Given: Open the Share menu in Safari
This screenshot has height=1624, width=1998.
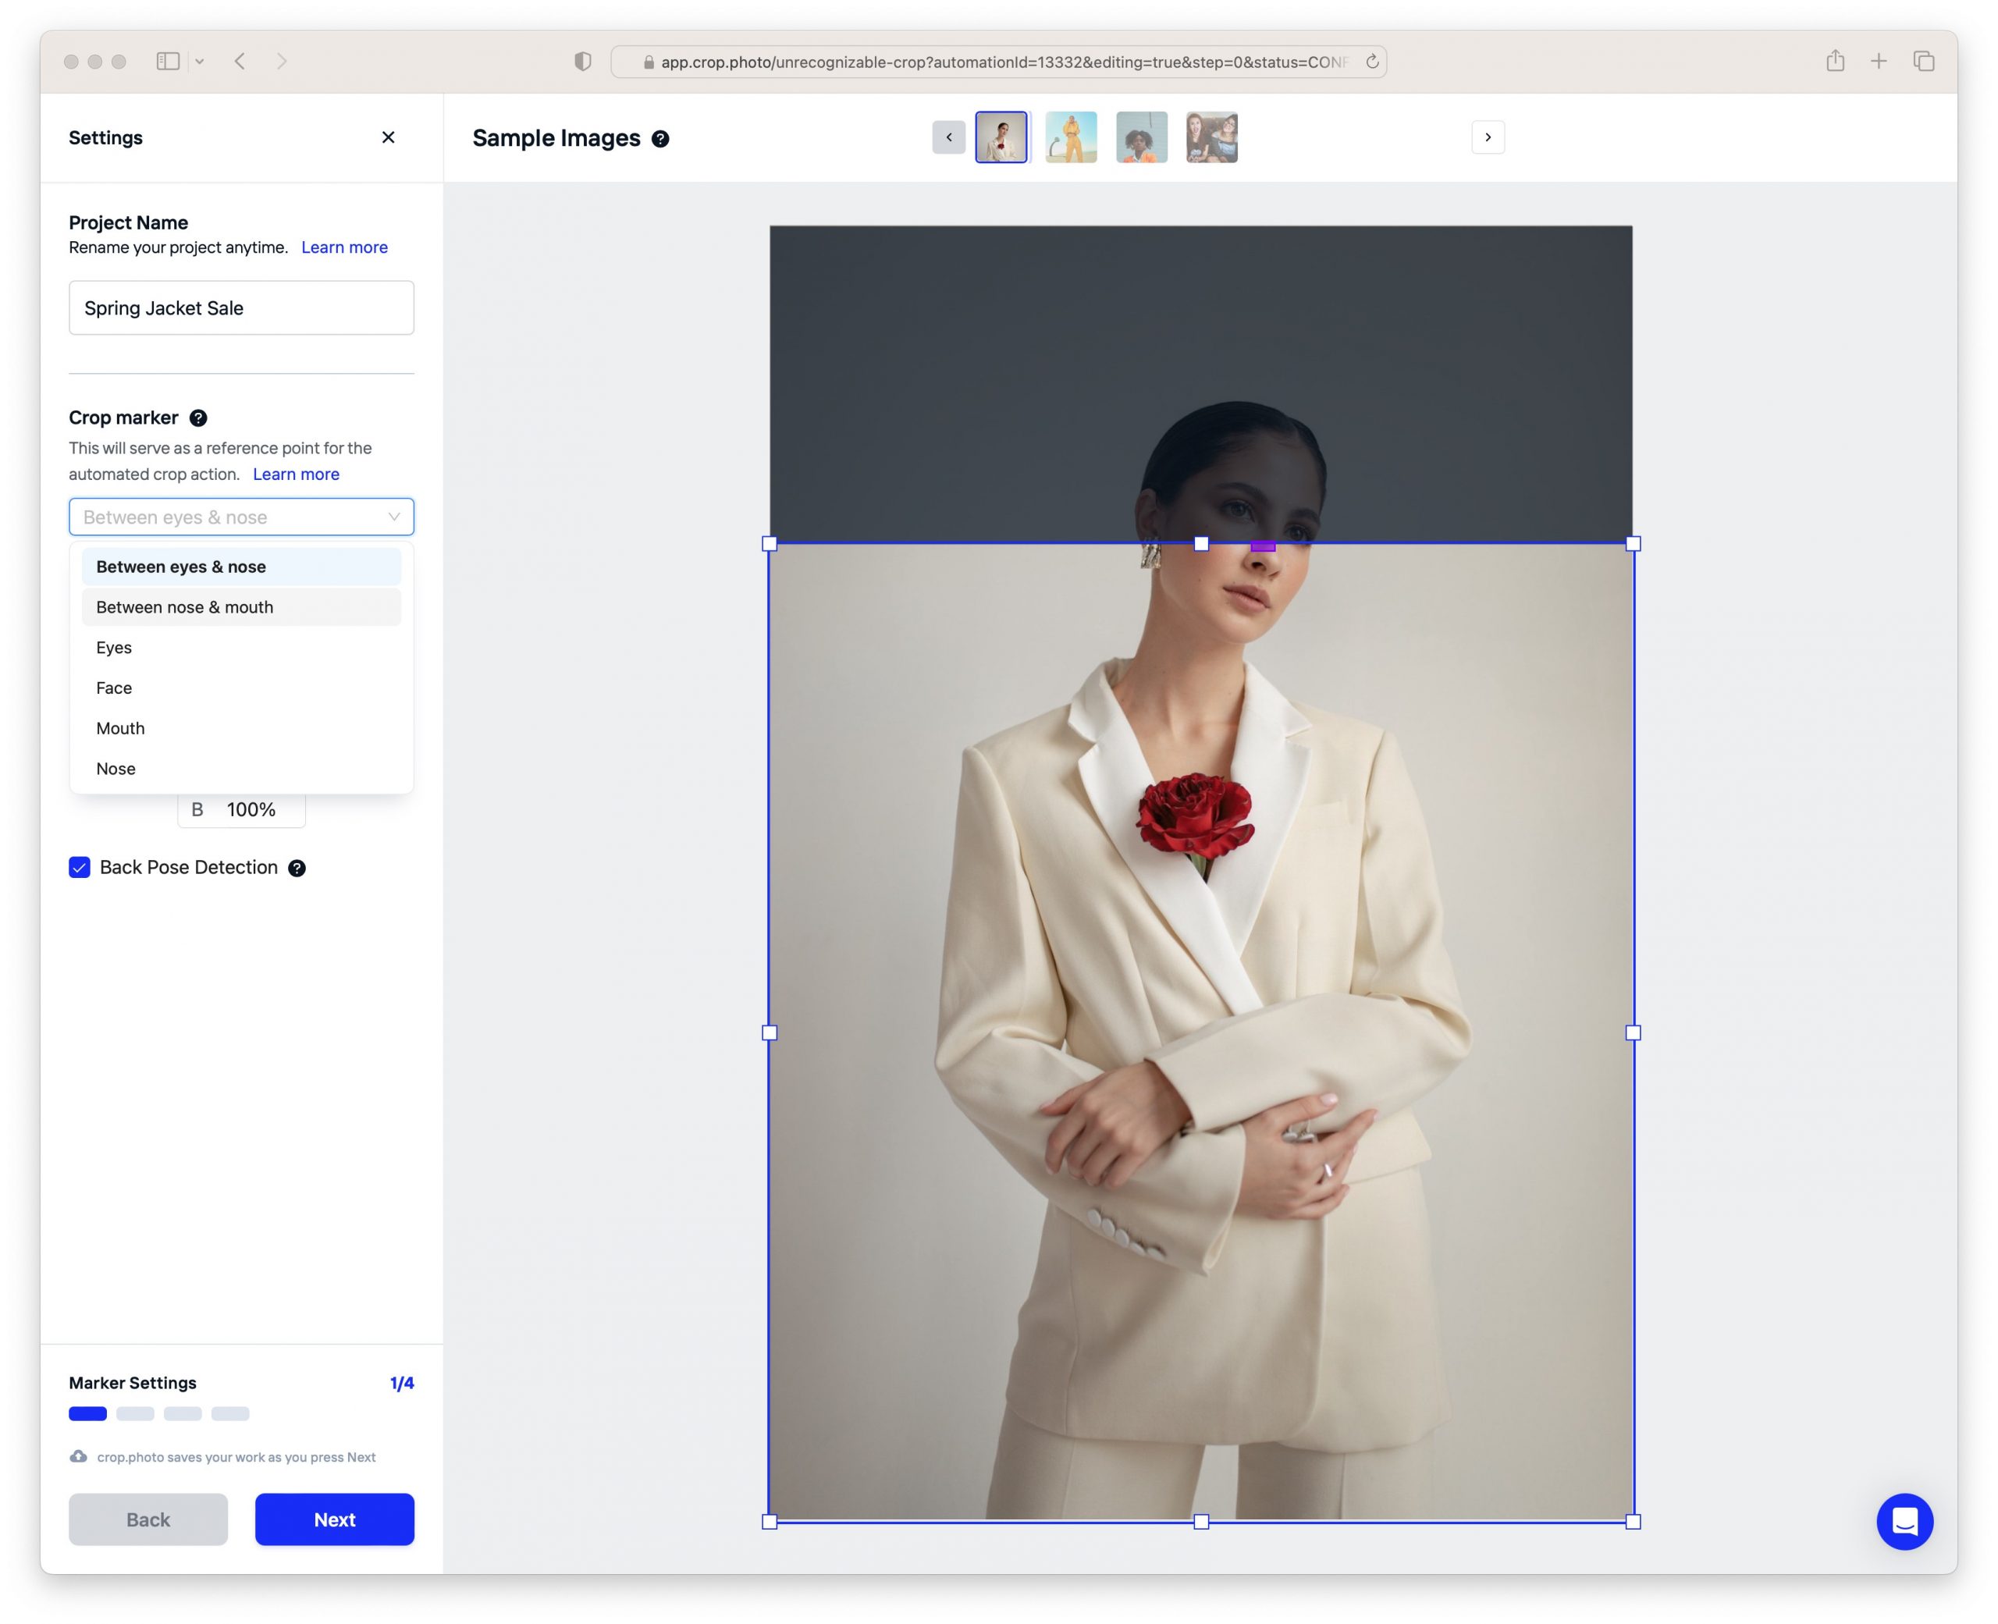Looking at the screenshot, I should [1835, 61].
